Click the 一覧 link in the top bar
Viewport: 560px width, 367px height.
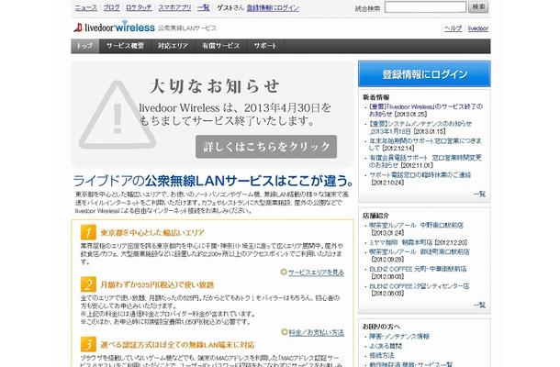pos(204,7)
